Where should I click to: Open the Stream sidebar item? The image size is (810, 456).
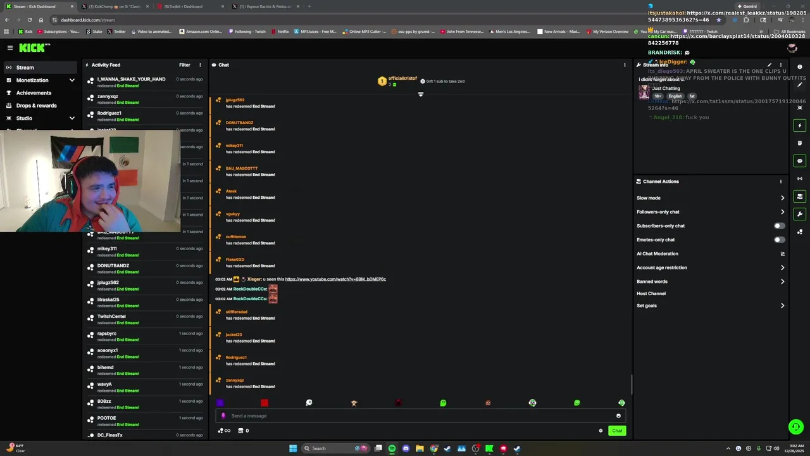40,68
